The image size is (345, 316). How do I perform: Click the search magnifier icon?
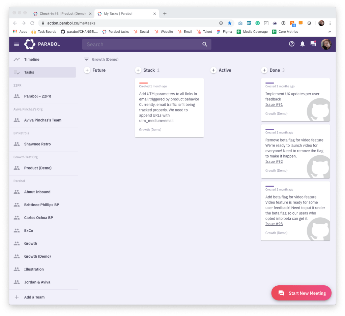click(205, 44)
